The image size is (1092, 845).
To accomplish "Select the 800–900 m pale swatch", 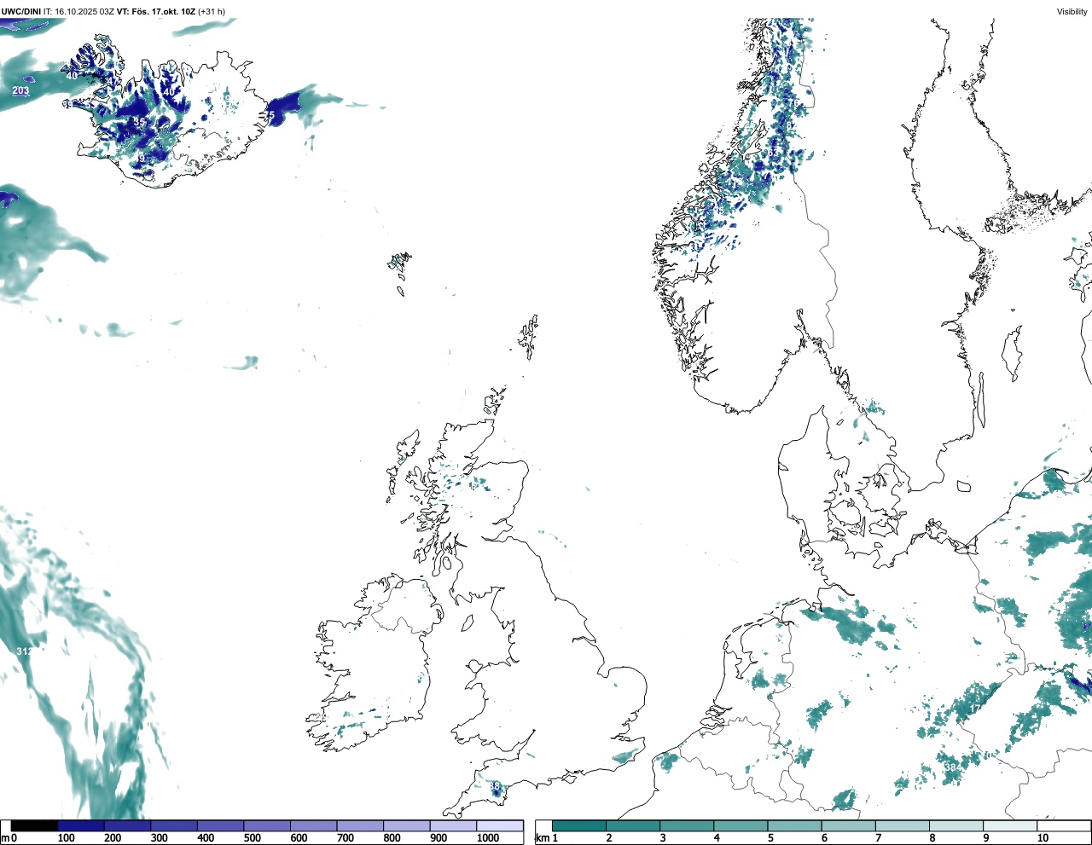I will [x=406, y=825].
